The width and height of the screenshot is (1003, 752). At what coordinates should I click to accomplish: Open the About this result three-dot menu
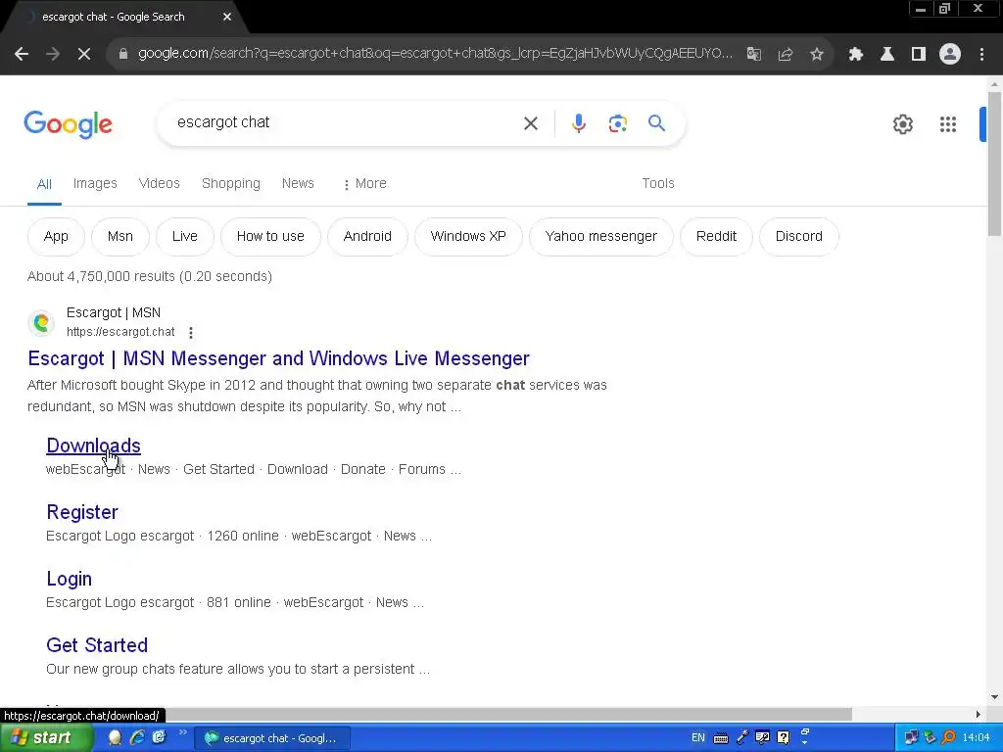[x=191, y=333]
